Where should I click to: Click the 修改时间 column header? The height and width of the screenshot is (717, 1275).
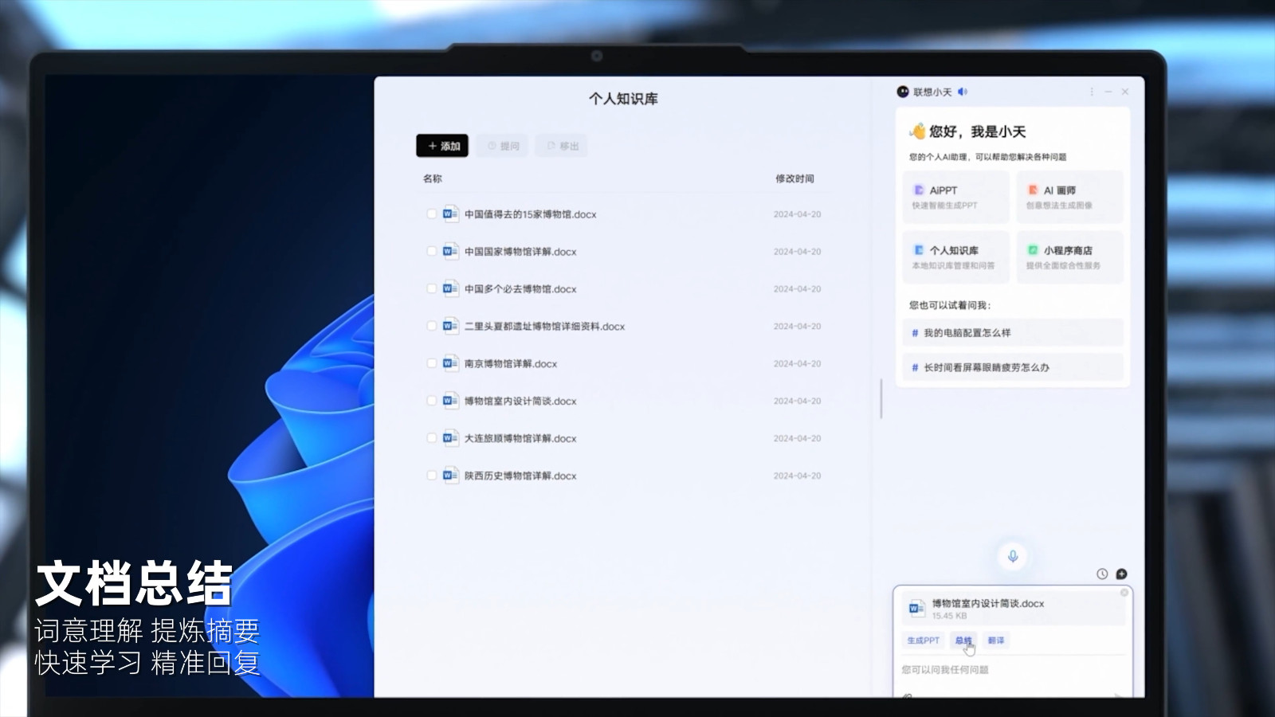[794, 178]
